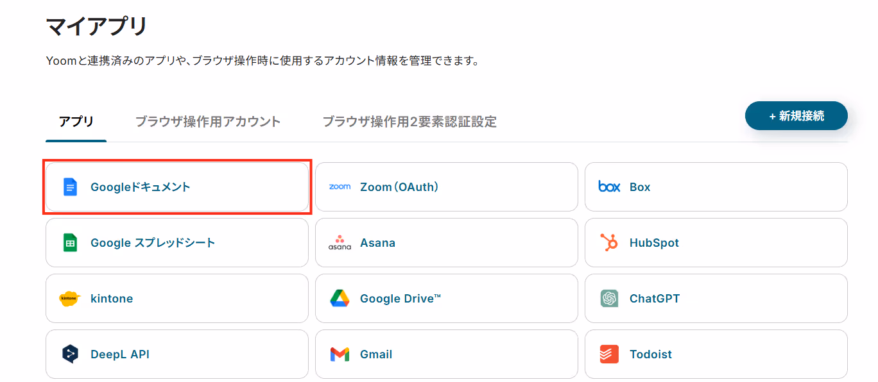Click the Zoom logo icon
The width and height of the screenshot is (878, 382).
(340, 187)
